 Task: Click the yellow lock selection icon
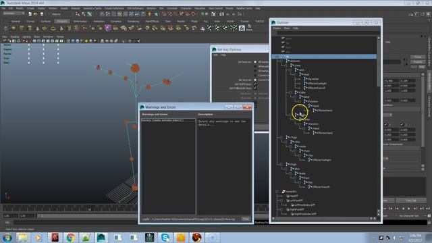tap(150, 13)
